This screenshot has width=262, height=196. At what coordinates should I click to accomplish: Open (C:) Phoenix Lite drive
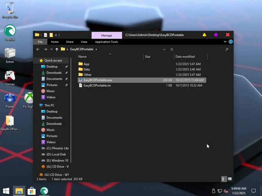tap(55, 148)
